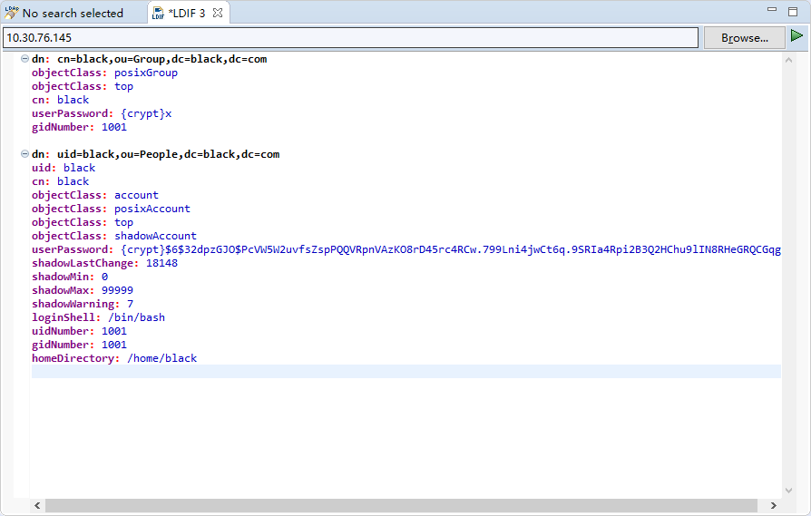Collapse the cn=black,ou=Group entry
The width and height of the screenshot is (811, 516).
[x=24, y=59]
